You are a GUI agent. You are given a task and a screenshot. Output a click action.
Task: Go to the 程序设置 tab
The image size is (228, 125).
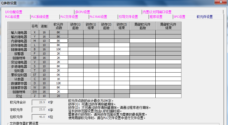coord(156,17)
